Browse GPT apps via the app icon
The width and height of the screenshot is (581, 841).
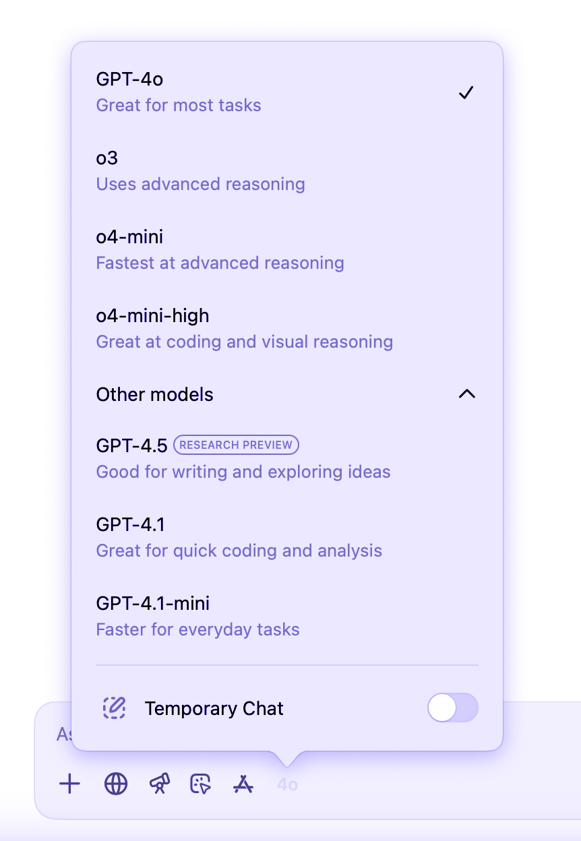(243, 784)
